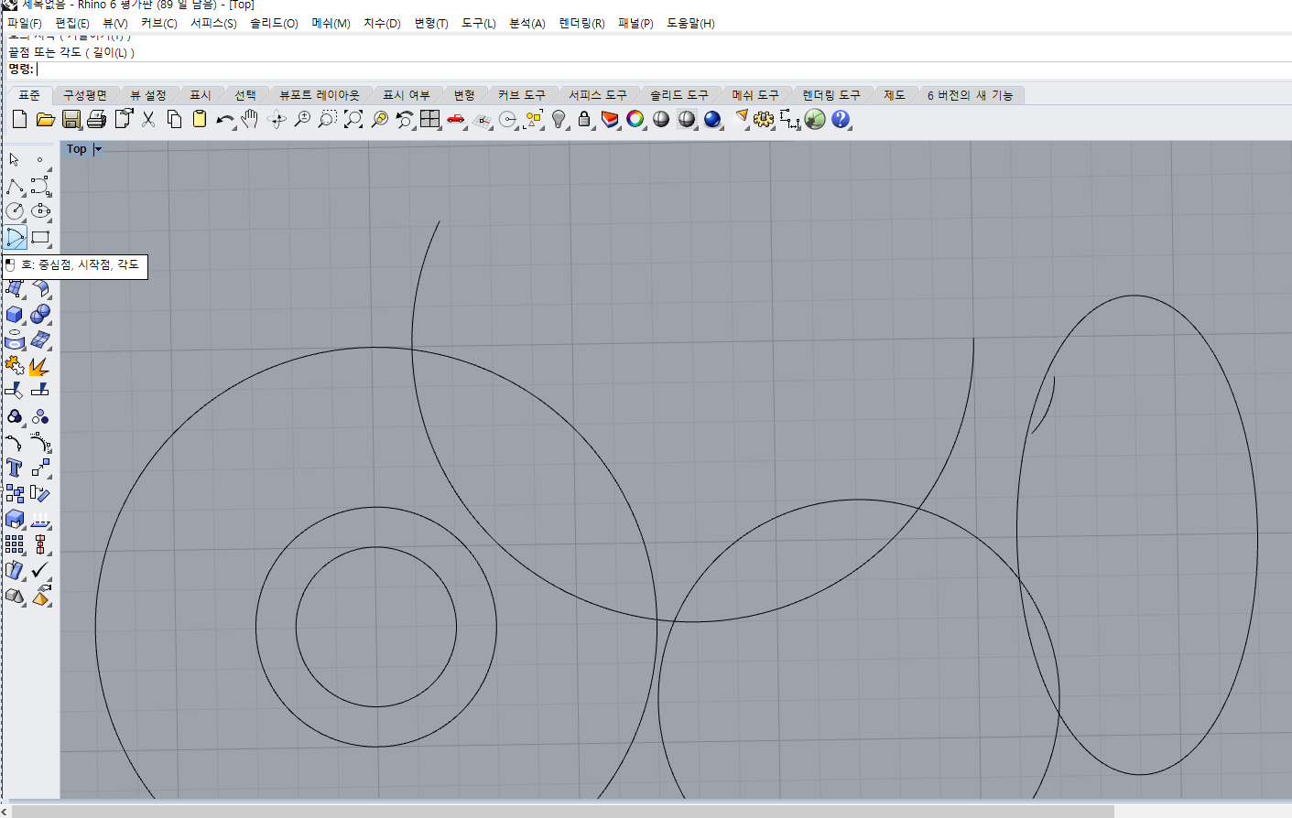The image size is (1292, 818).
Task: Open the 커브(C) menu
Action: (x=159, y=23)
